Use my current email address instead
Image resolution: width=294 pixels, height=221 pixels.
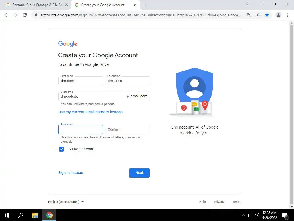point(90,112)
